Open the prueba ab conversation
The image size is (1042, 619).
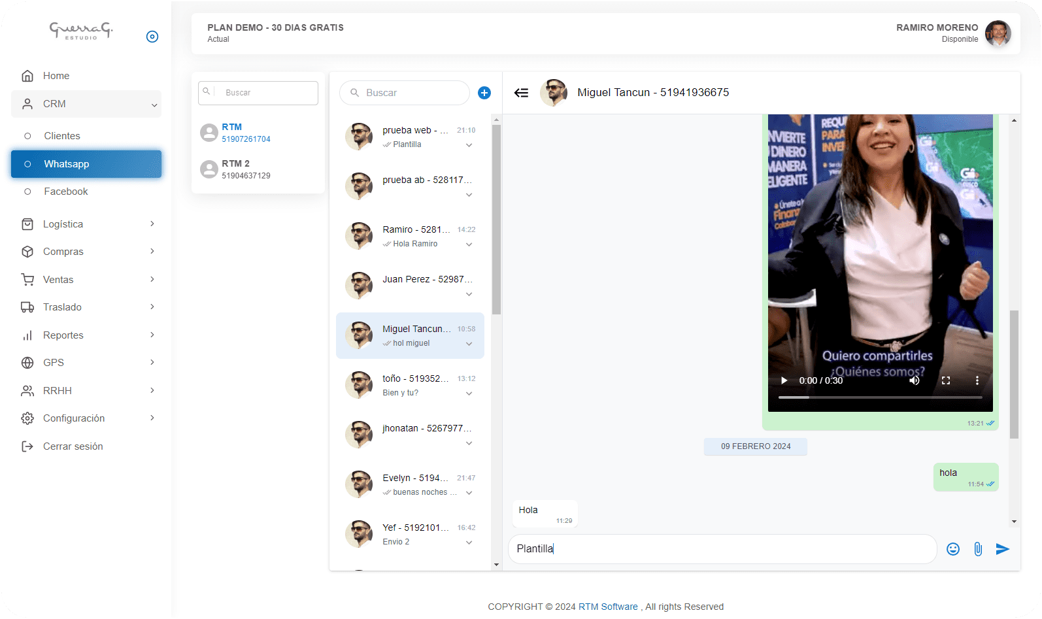tap(410, 186)
